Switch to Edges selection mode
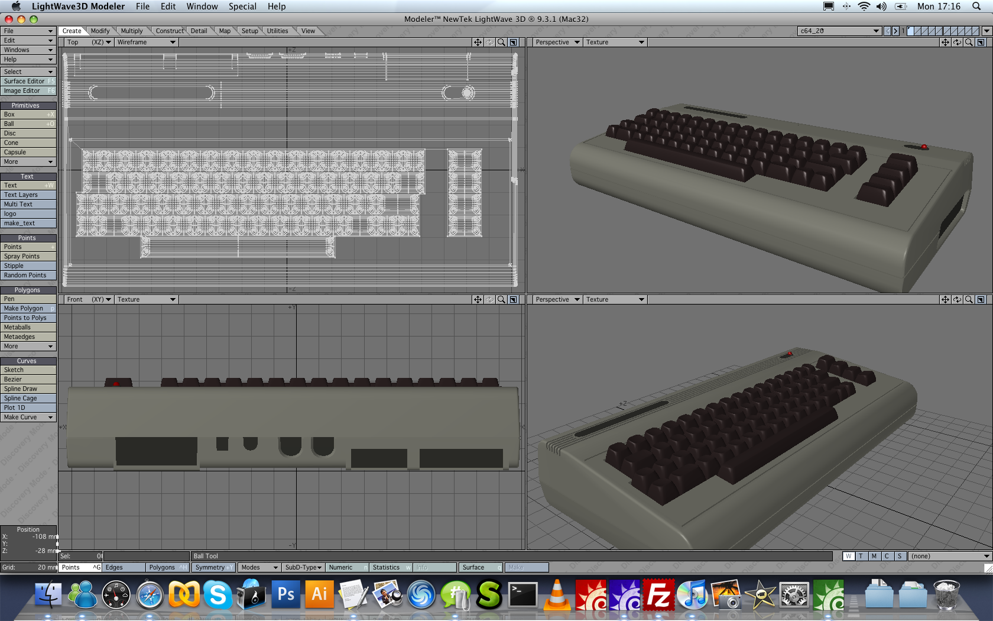 124,567
